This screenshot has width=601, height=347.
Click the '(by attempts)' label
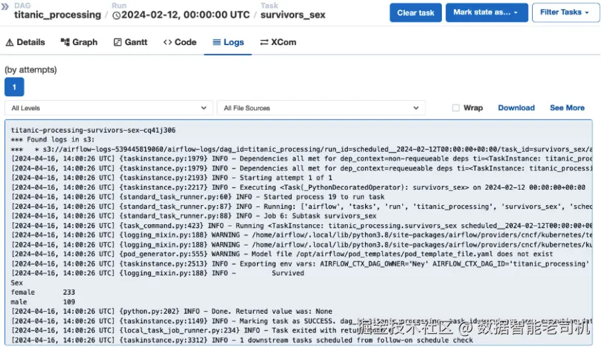(30, 70)
